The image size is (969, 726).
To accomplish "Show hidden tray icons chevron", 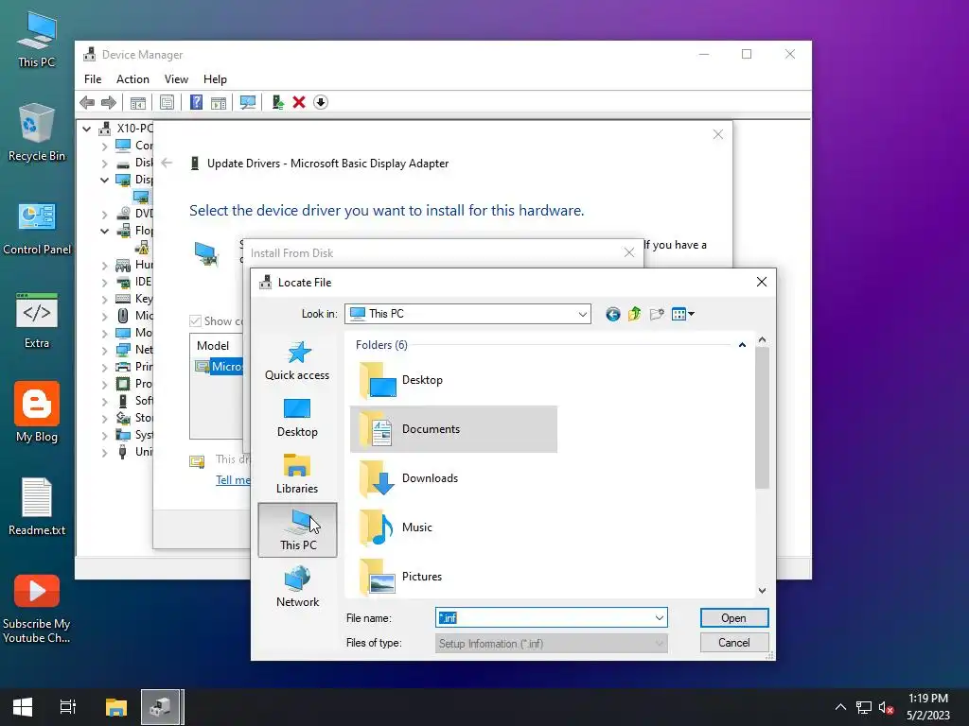I will pos(840,707).
